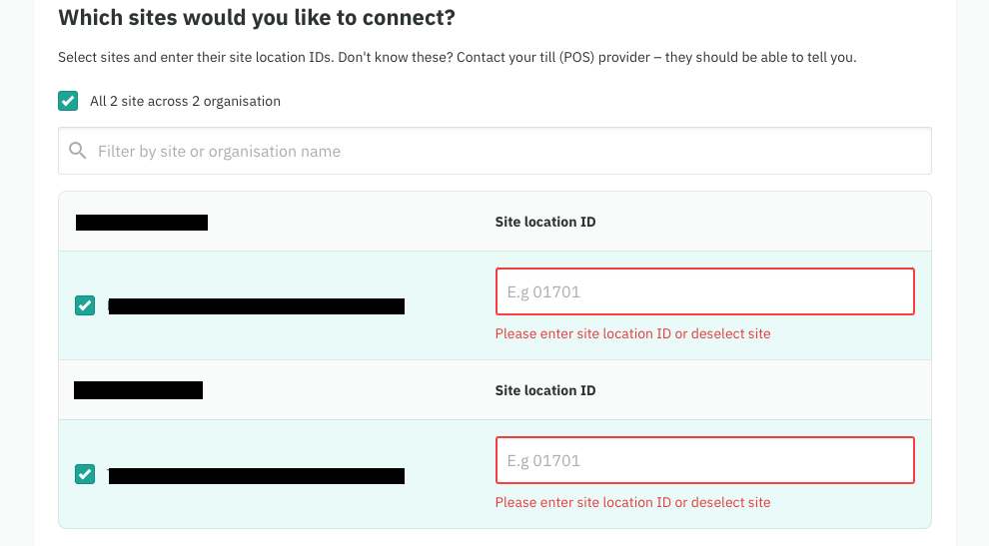Click the first "Please enter site location ID" error
The width and height of the screenshot is (989, 546).
point(632,333)
